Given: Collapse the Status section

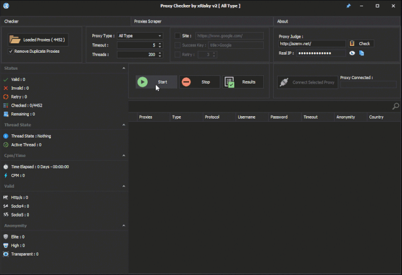Looking at the screenshot, I should tap(123, 68).
